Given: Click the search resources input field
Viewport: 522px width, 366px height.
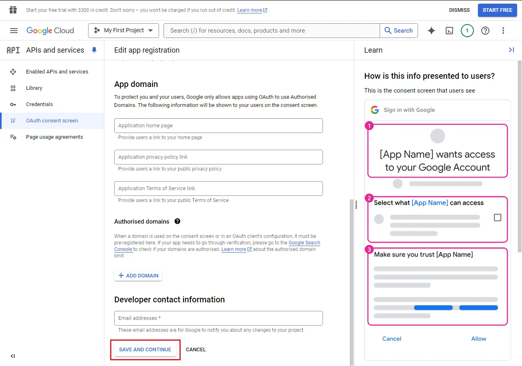Looking at the screenshot, I should click(x=272, y=31).
